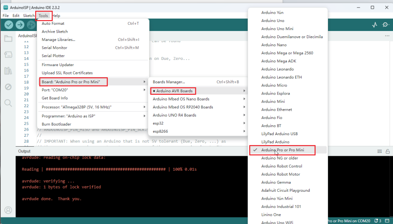Image resolution: width=393 pixels, height=224 pixels.
Task: Open Serial Monitor icon in top-right toolbar
Action: (386, 25)
